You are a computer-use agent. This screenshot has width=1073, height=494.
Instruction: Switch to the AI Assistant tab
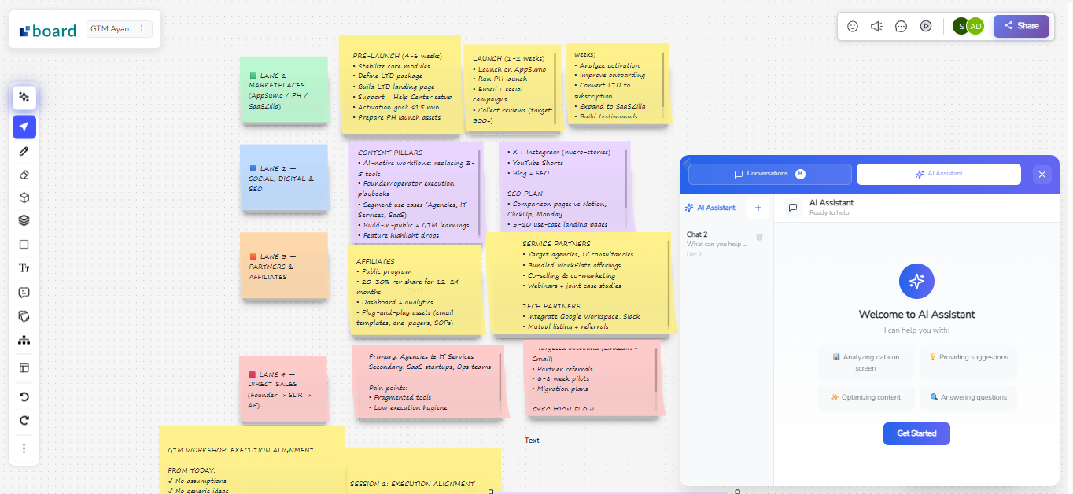[x=939, y=173]
